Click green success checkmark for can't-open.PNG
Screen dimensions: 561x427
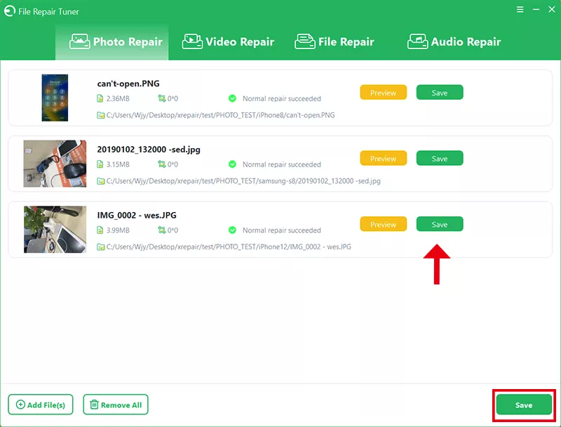[x=232, y=98]
